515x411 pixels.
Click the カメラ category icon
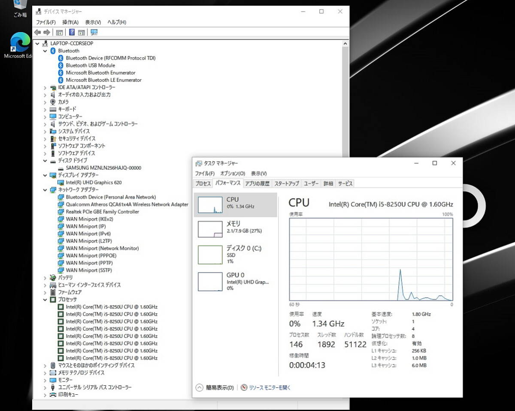53,102
